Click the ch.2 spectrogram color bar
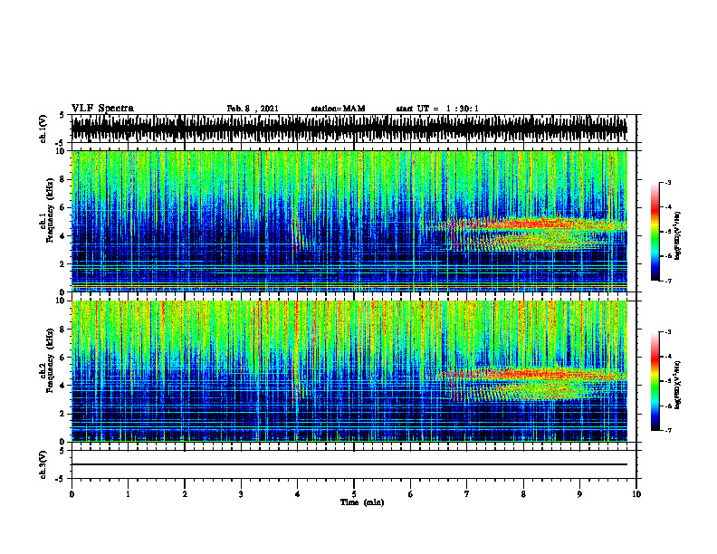Image resolution: width=717 pixels, height=554 pixels. pos(655,381)
